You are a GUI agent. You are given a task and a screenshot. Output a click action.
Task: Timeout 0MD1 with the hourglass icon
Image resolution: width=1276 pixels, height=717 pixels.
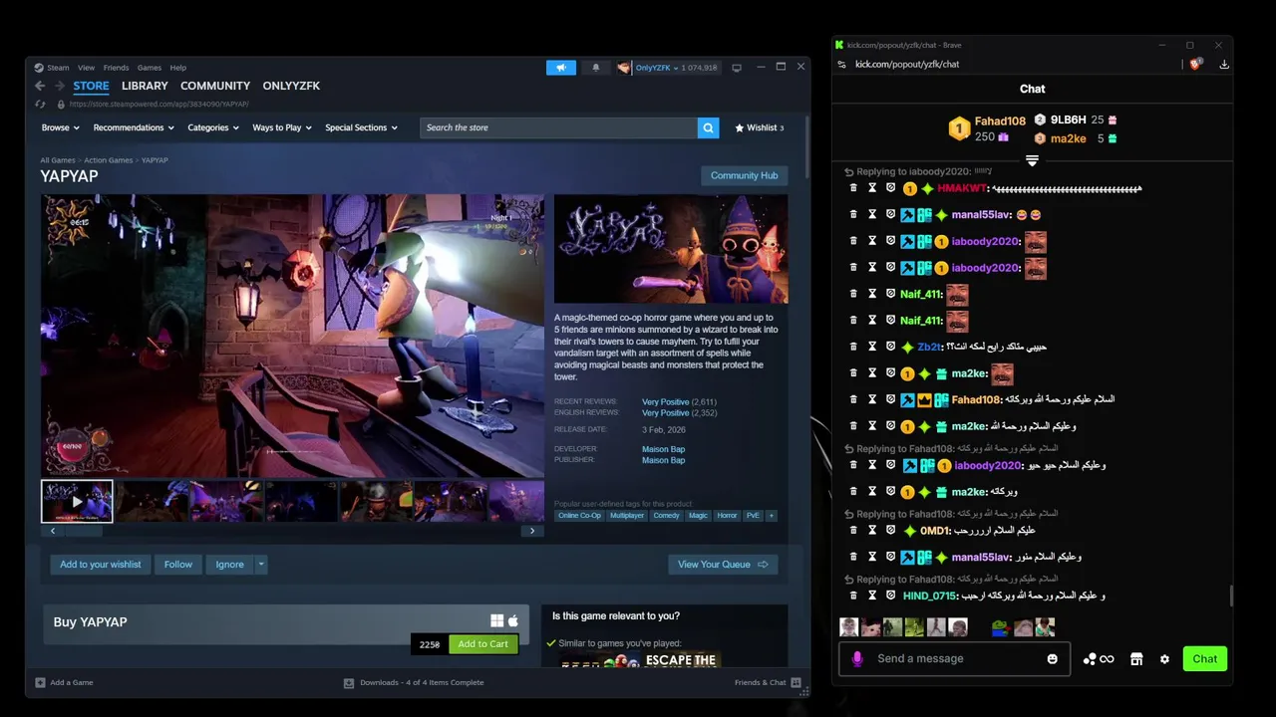[x=872, y=531]
